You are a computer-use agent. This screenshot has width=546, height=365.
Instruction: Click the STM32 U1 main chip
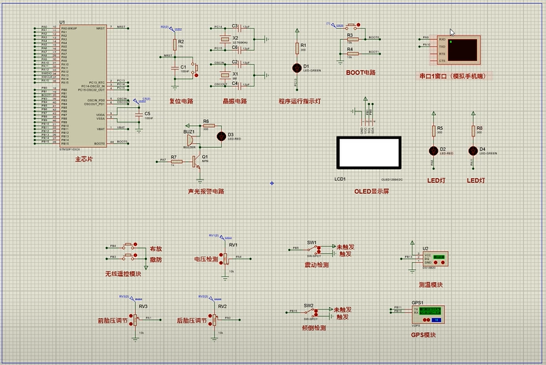82,87
